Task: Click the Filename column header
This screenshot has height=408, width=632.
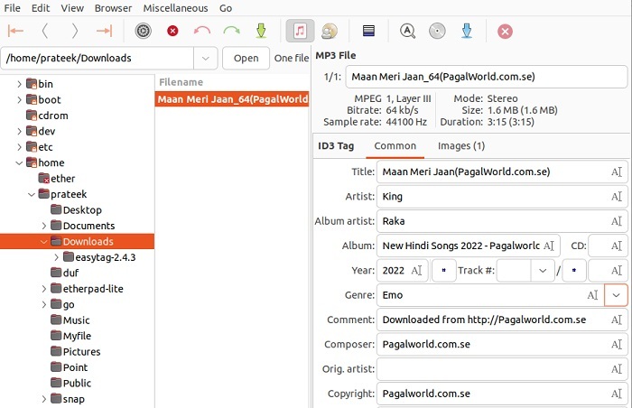Action: (233, 82)
